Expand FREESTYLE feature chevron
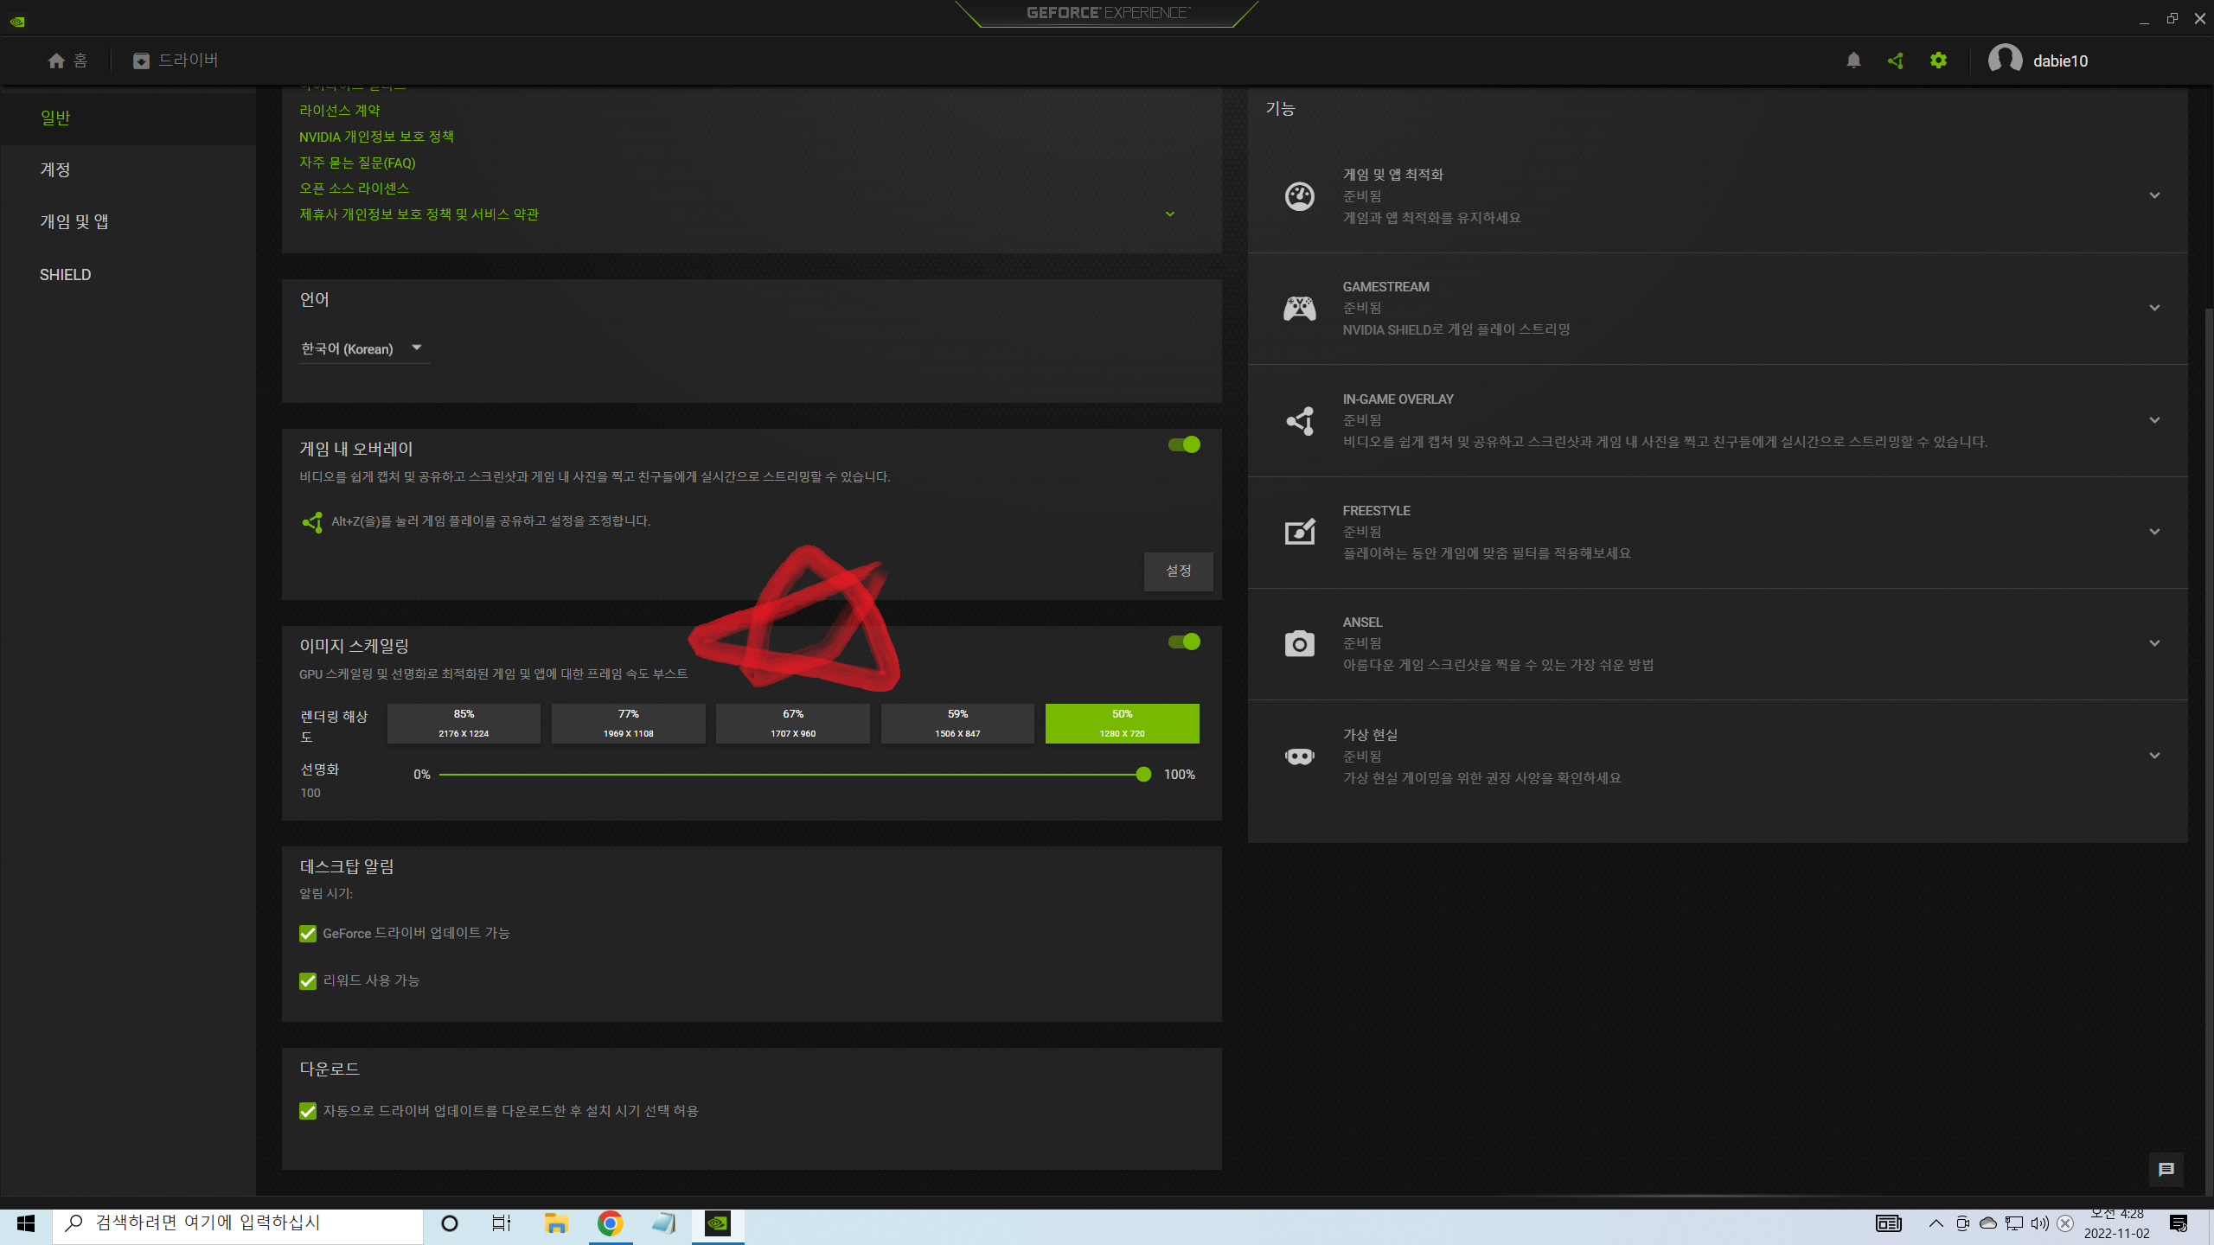 pos(2154,533)
